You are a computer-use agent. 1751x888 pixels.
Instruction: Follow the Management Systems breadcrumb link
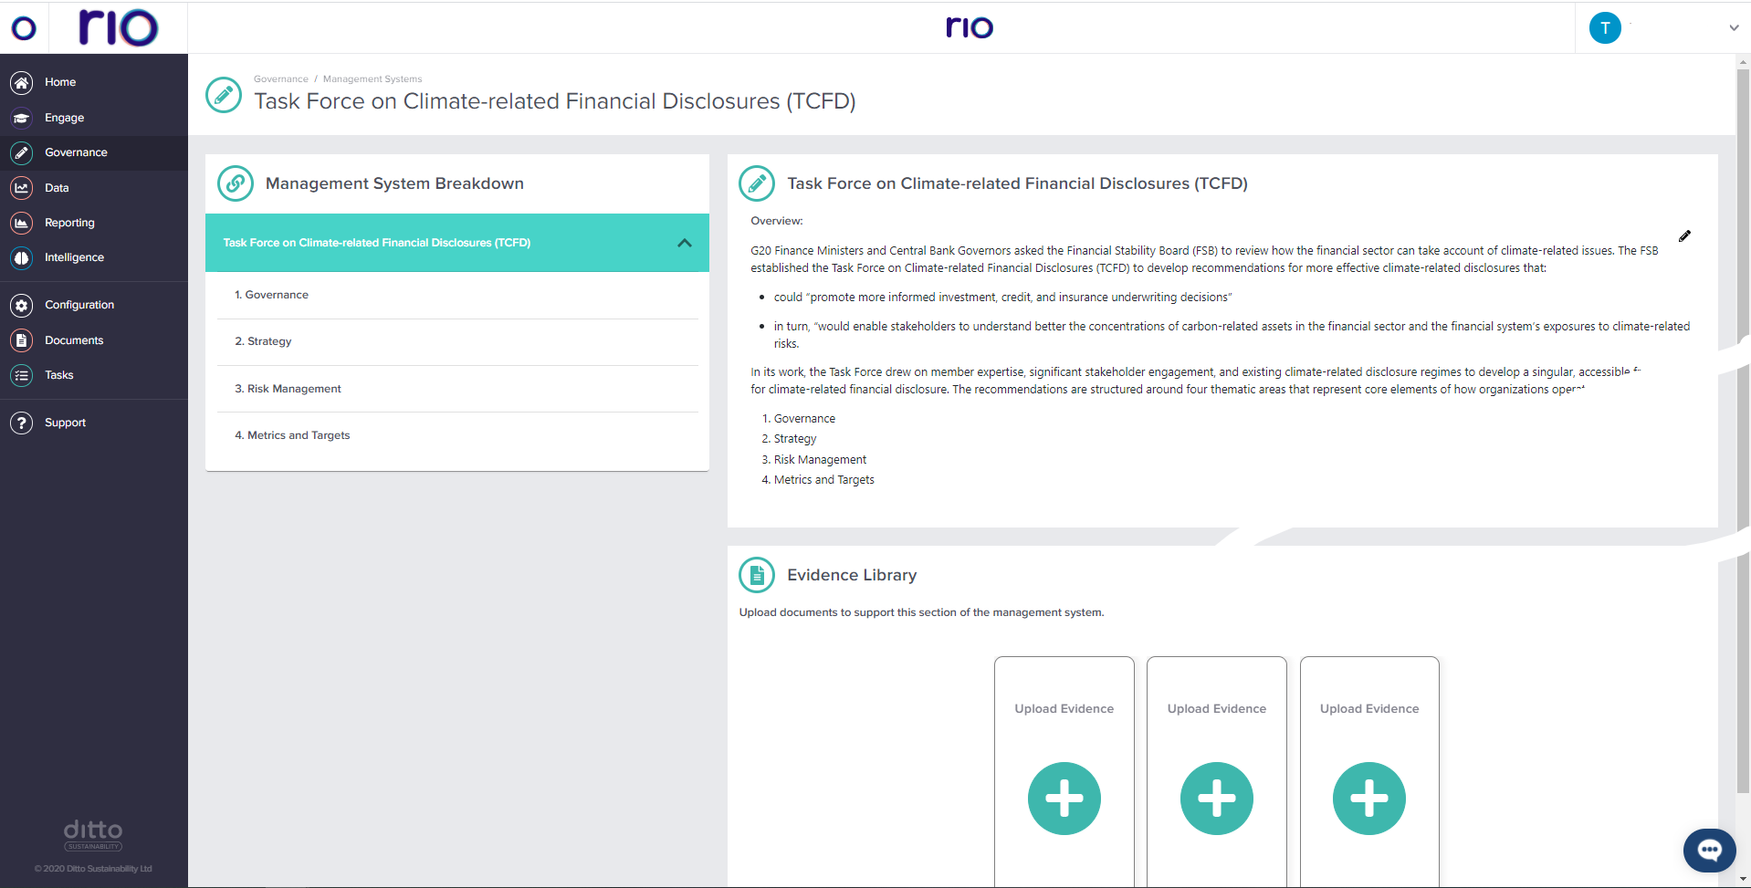pyautogui.click(x=372, y=78)
